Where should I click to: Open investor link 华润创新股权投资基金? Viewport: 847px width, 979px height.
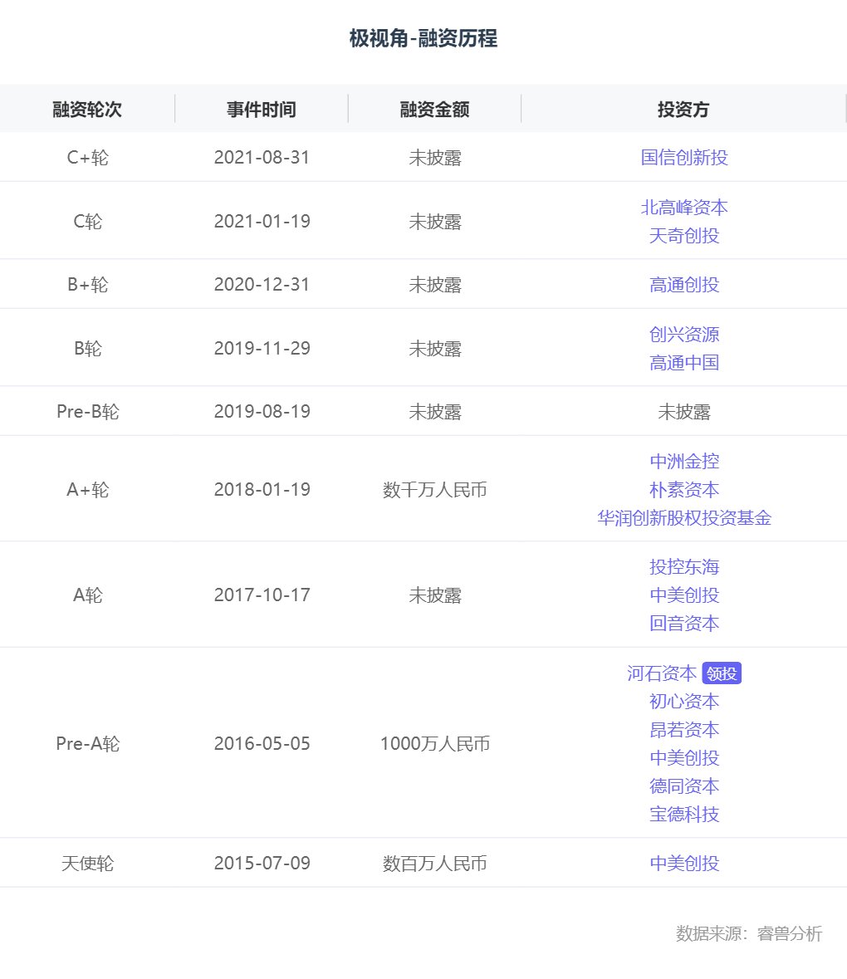tap(684, 517)
